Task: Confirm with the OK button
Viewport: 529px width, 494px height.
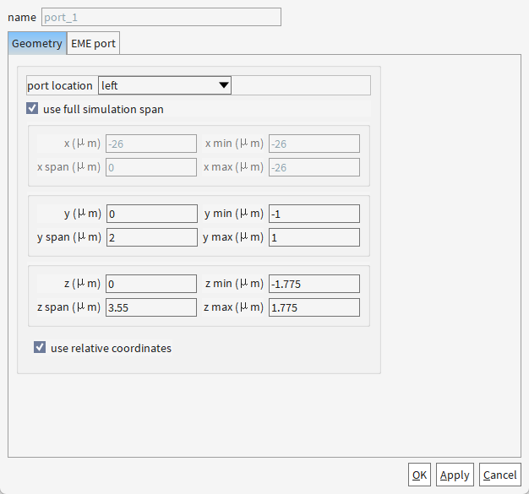Action: coord(419,475)
